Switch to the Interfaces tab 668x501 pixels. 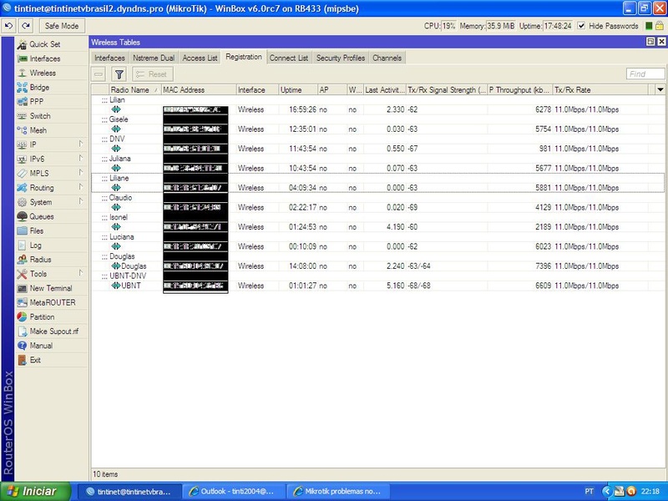109,58
